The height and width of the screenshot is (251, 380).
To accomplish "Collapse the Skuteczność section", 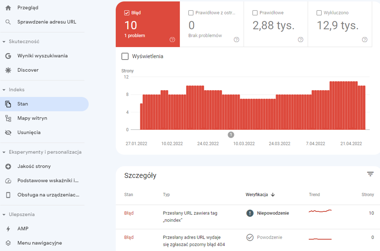I will (4, 42).
